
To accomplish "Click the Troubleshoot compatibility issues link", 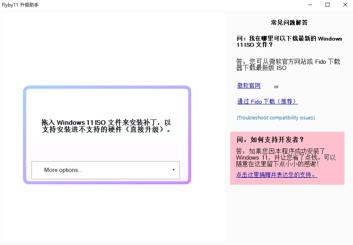I will click(x=275, y=117).
